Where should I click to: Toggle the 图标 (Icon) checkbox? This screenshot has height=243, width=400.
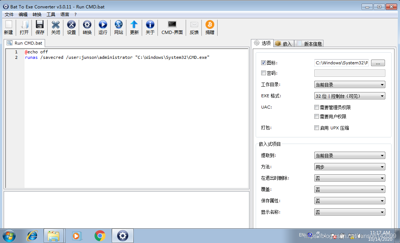point(263,62)
